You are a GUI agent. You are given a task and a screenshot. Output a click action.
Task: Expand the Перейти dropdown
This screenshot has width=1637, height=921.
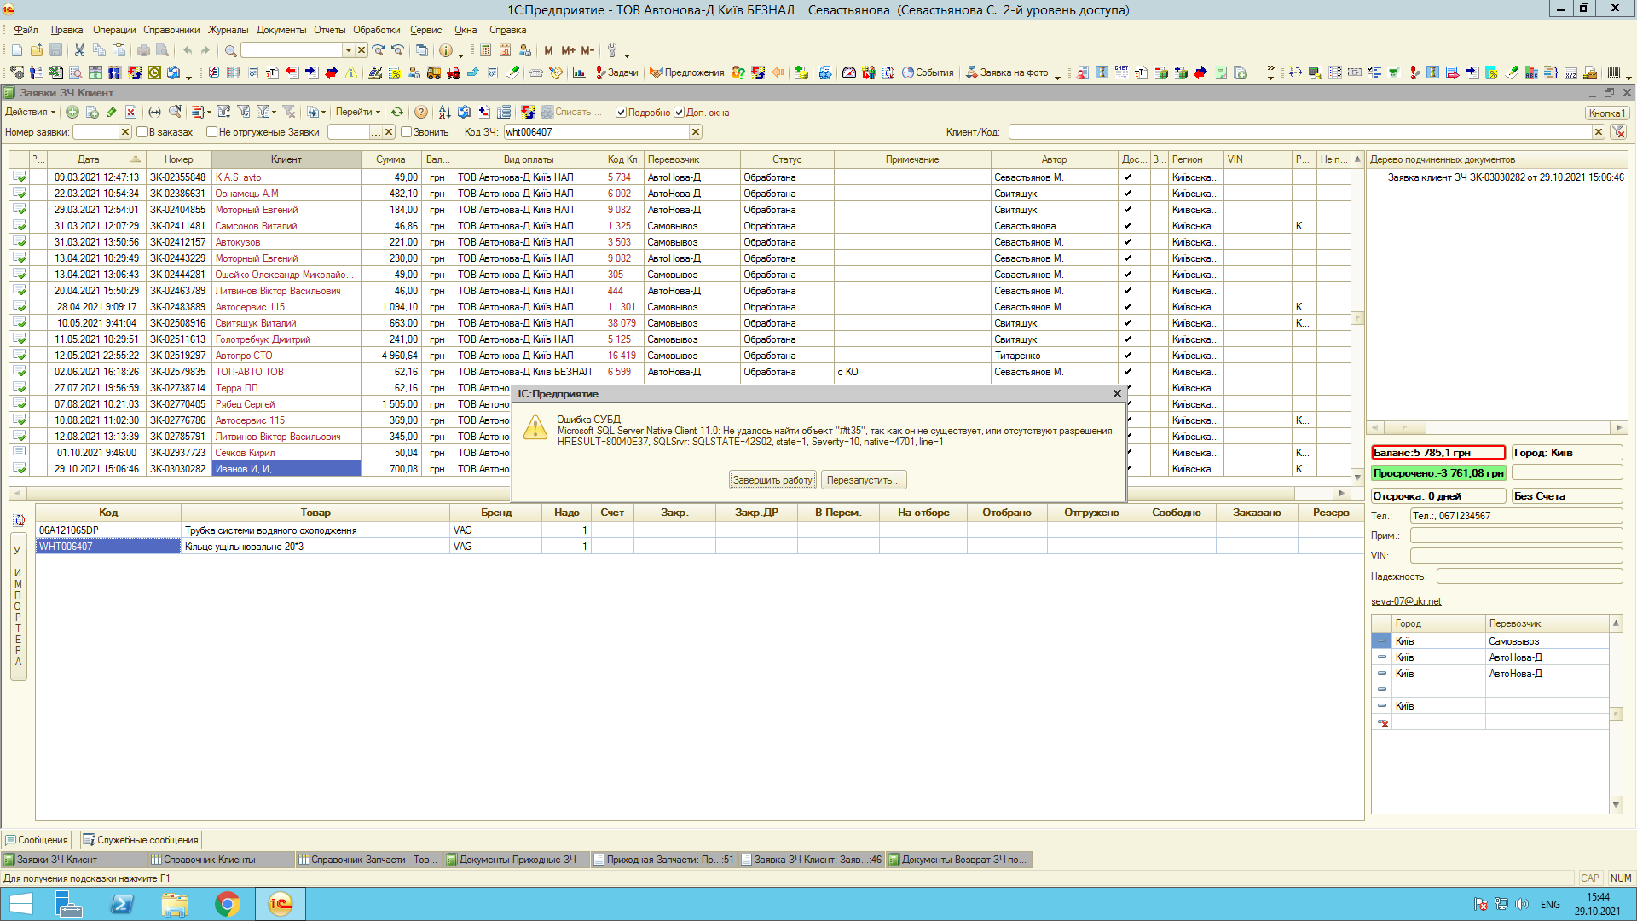358,113
